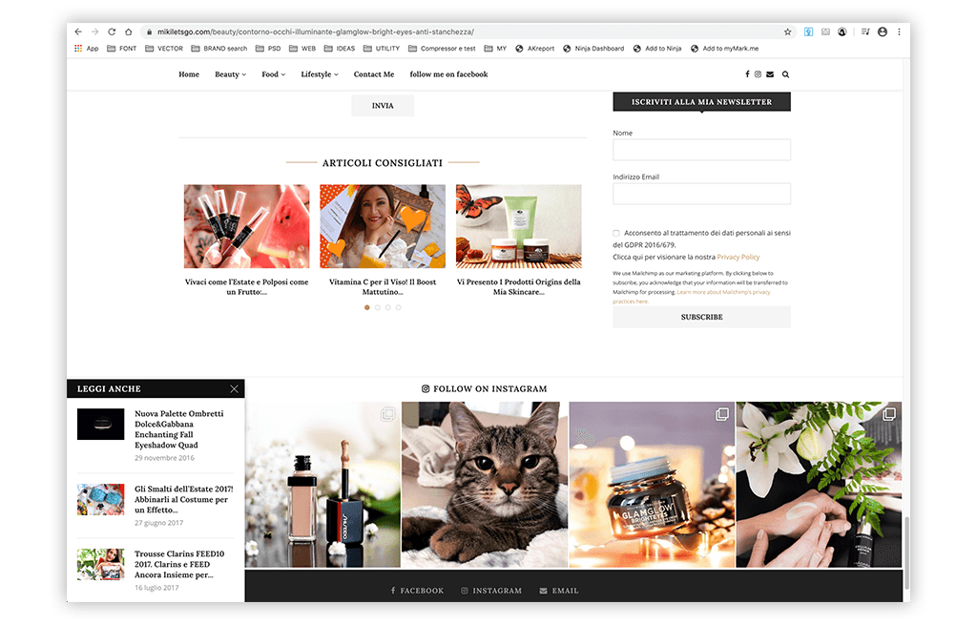Viewport: 977px width, 625px height.
Task: Open the App launcher in bookmarks bar
Action: [x=87, y=49]
